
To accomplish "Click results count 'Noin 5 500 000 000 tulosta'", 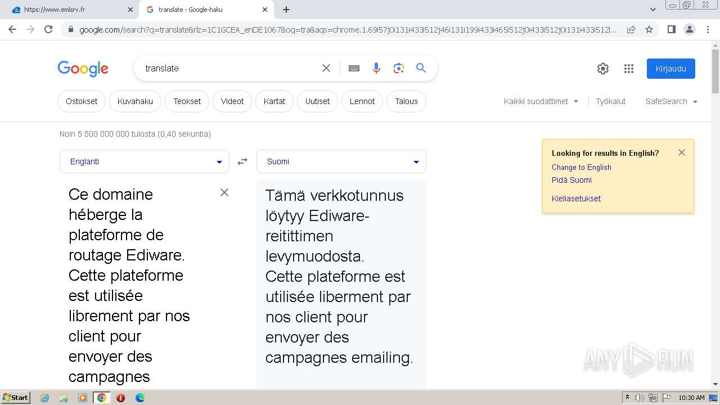I will (135, 134).
